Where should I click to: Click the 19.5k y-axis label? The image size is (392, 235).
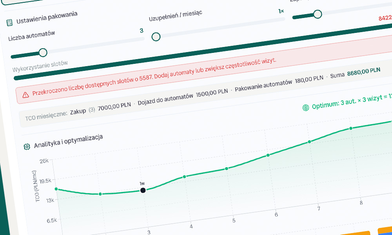click(46, 181)
